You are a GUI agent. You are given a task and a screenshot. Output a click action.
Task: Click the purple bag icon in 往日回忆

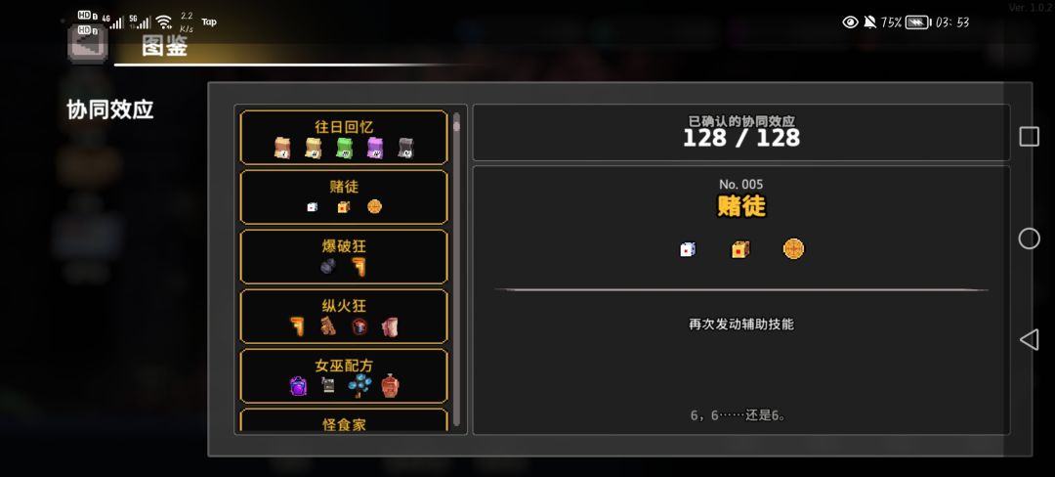375,148
